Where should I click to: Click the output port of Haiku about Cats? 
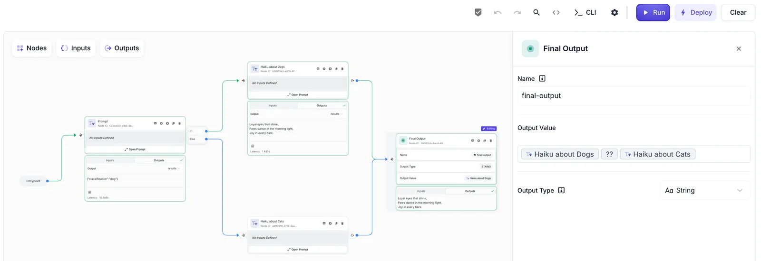pos(353,235)
